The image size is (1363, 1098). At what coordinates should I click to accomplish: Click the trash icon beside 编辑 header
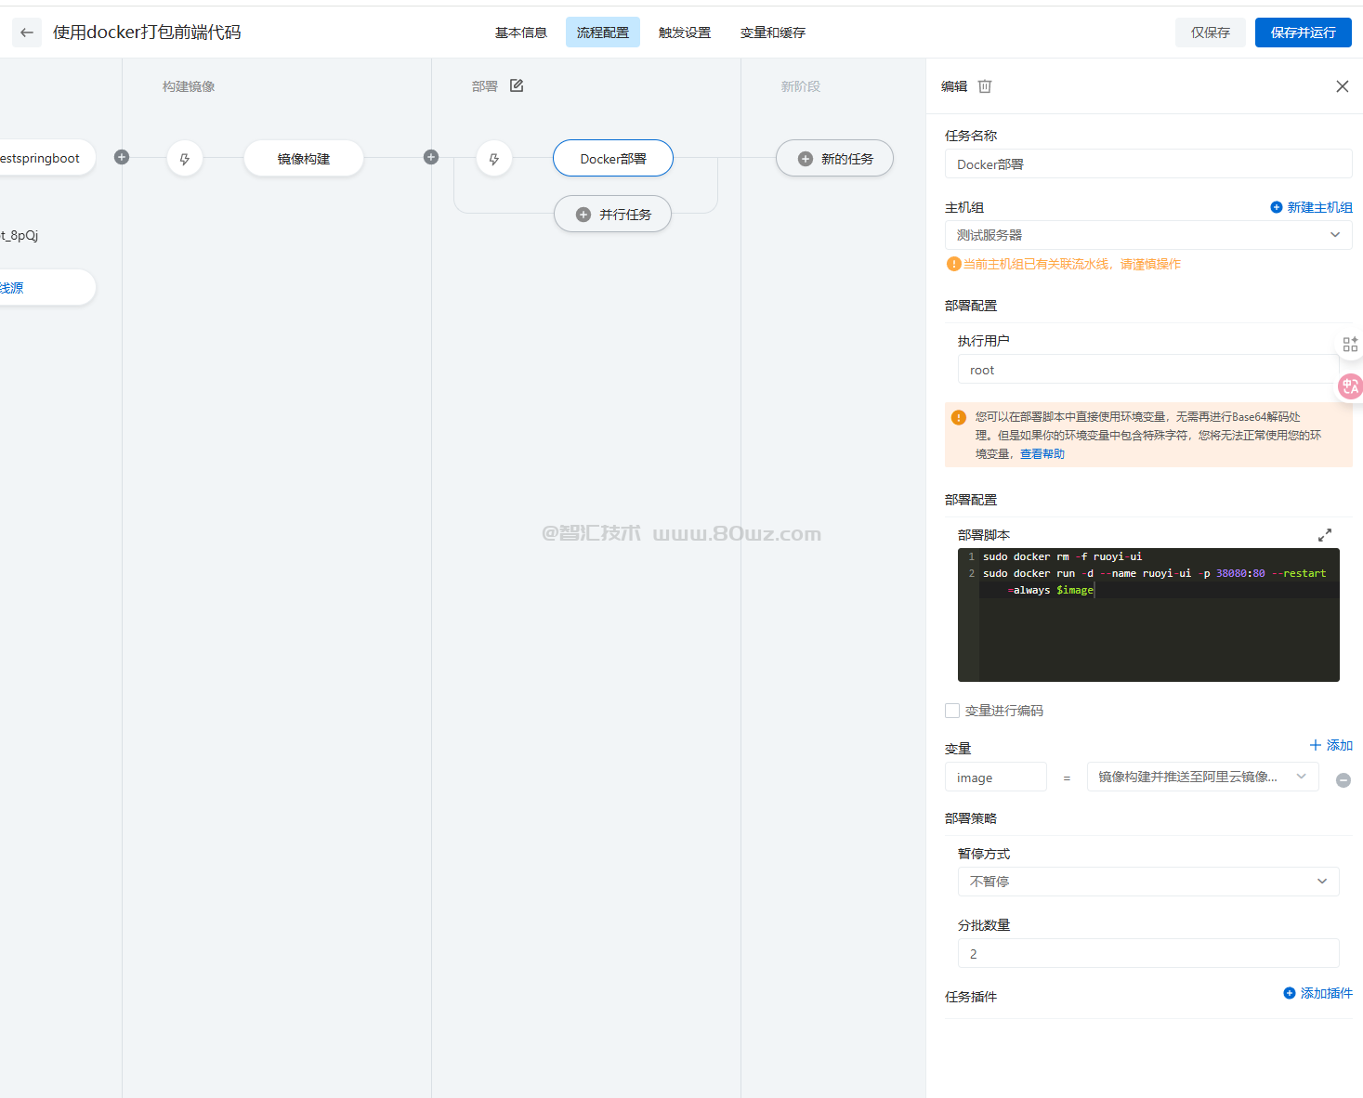pos(985,86)
